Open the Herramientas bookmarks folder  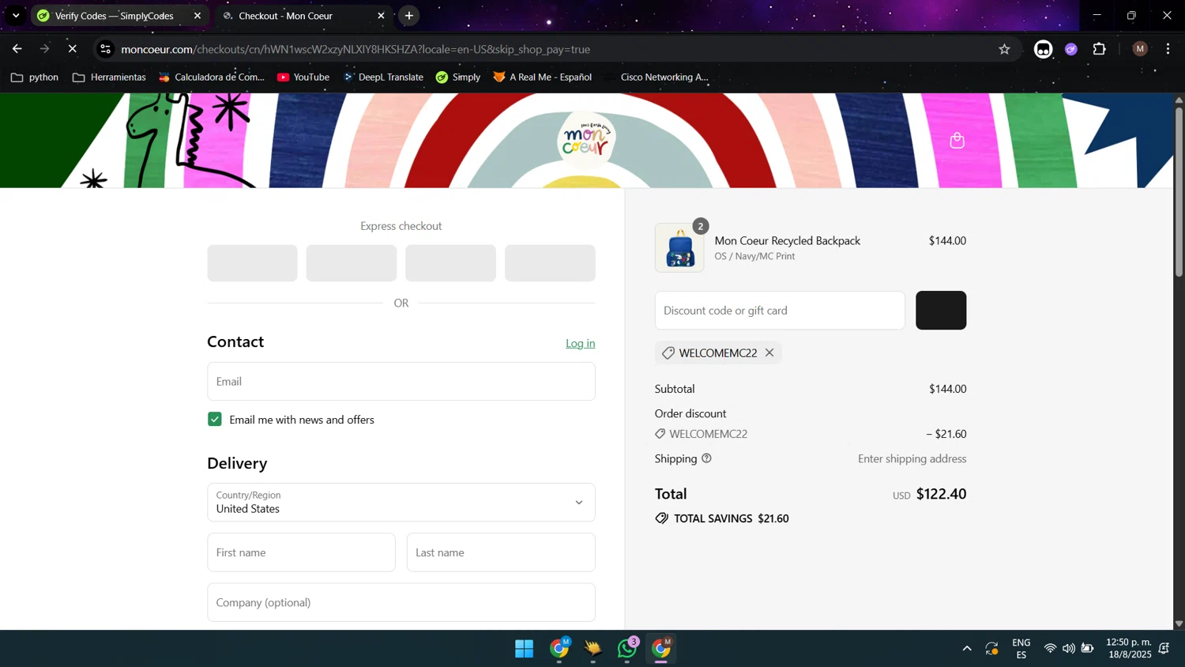109,77
